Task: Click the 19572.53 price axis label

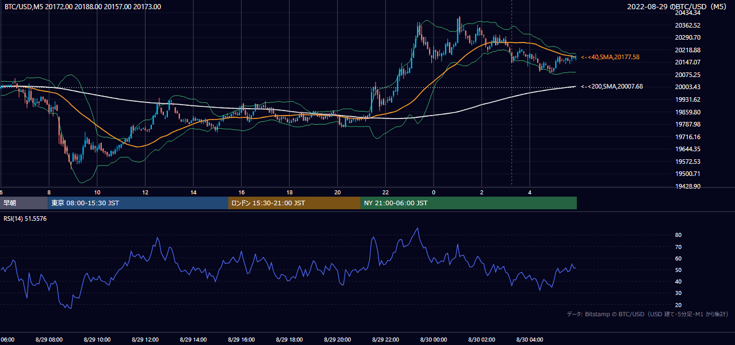Action: (x=687, y=162)
